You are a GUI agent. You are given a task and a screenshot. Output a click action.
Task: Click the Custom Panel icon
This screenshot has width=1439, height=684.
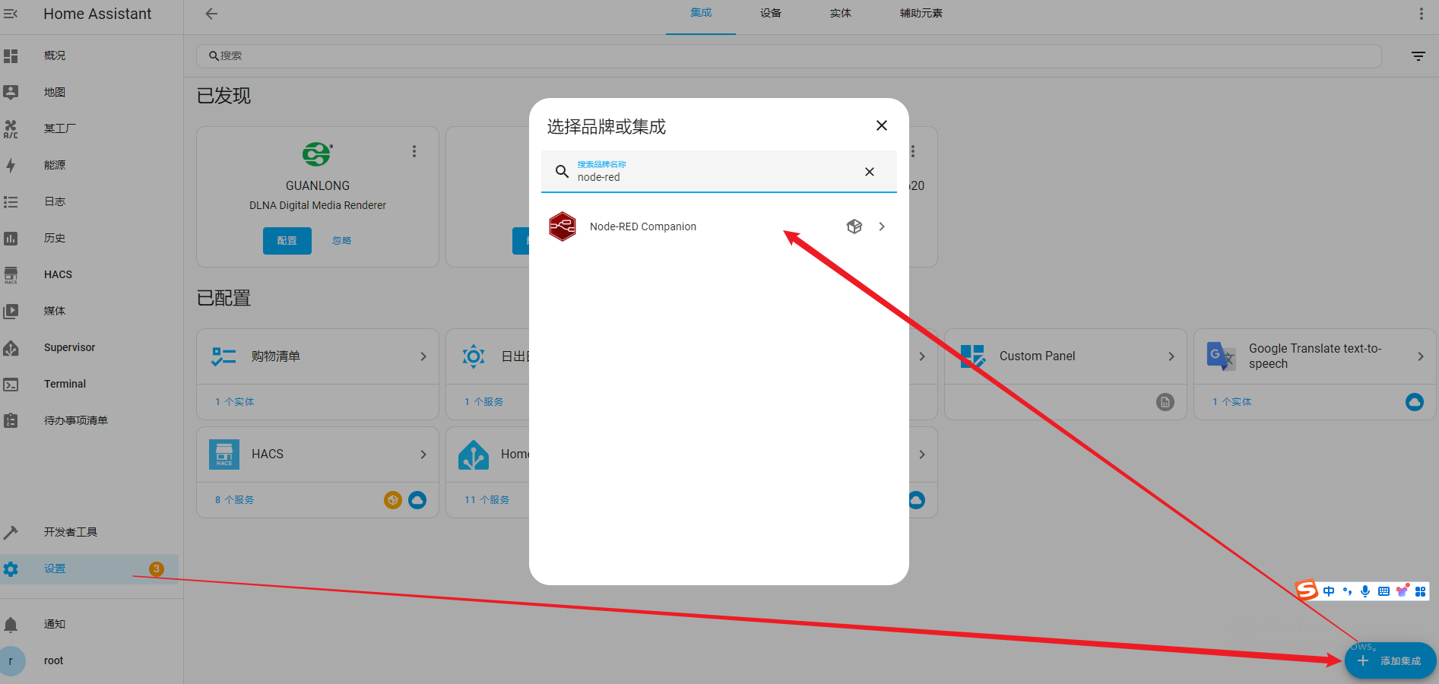(972, 356)
